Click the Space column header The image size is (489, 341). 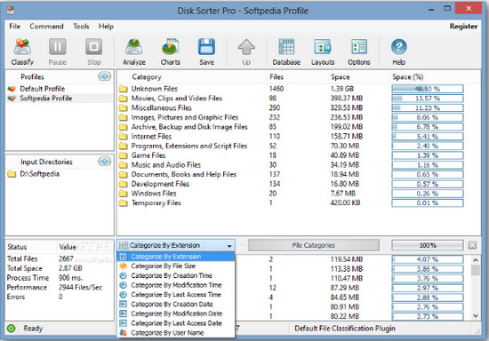pos(359,76)
